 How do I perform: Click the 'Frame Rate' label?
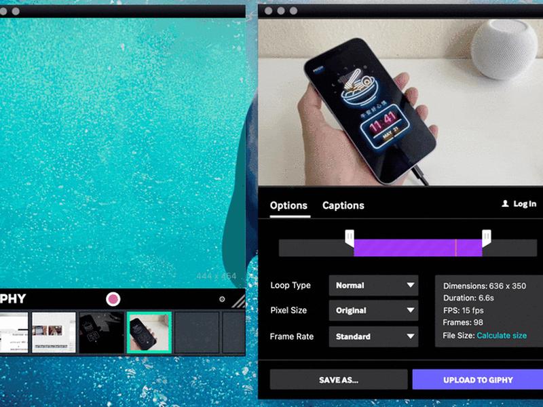coord(292,336)
